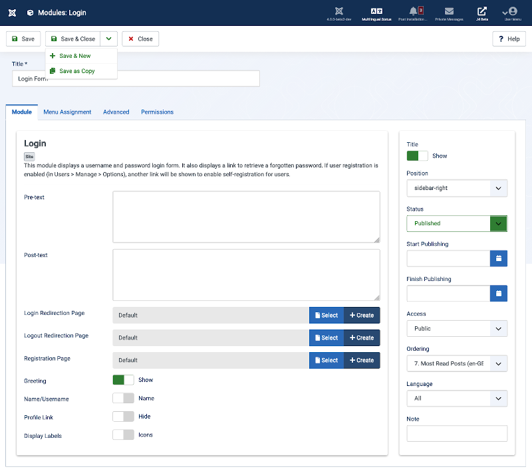
Task: Open the Ordering dropdown
Action: tap(457, 363)
